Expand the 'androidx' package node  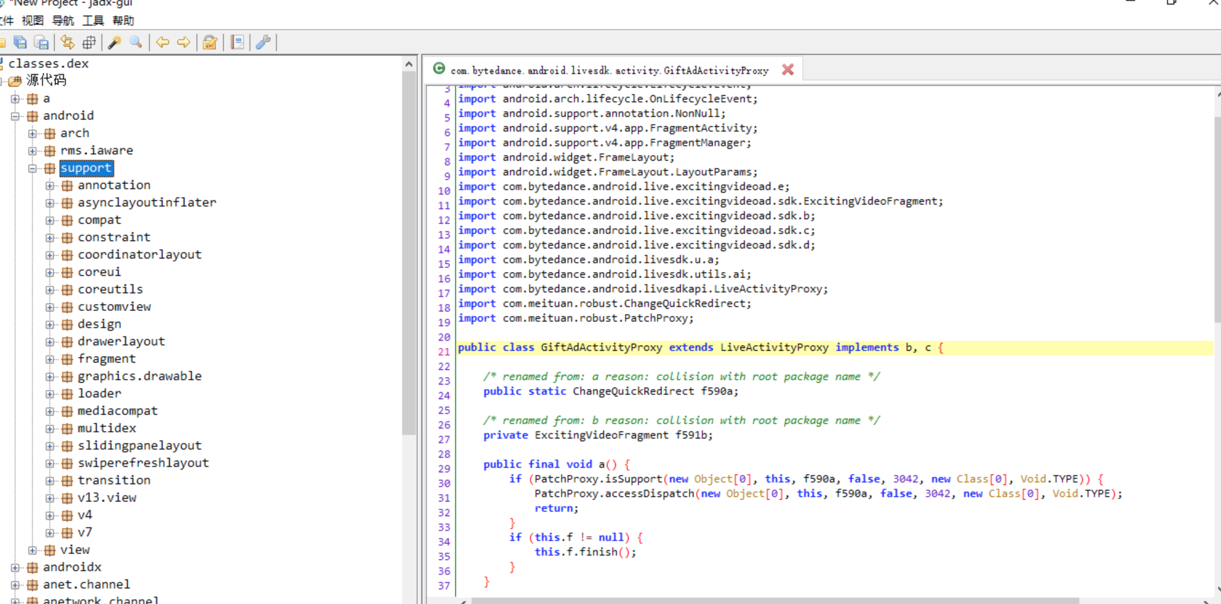click(15, 568)
